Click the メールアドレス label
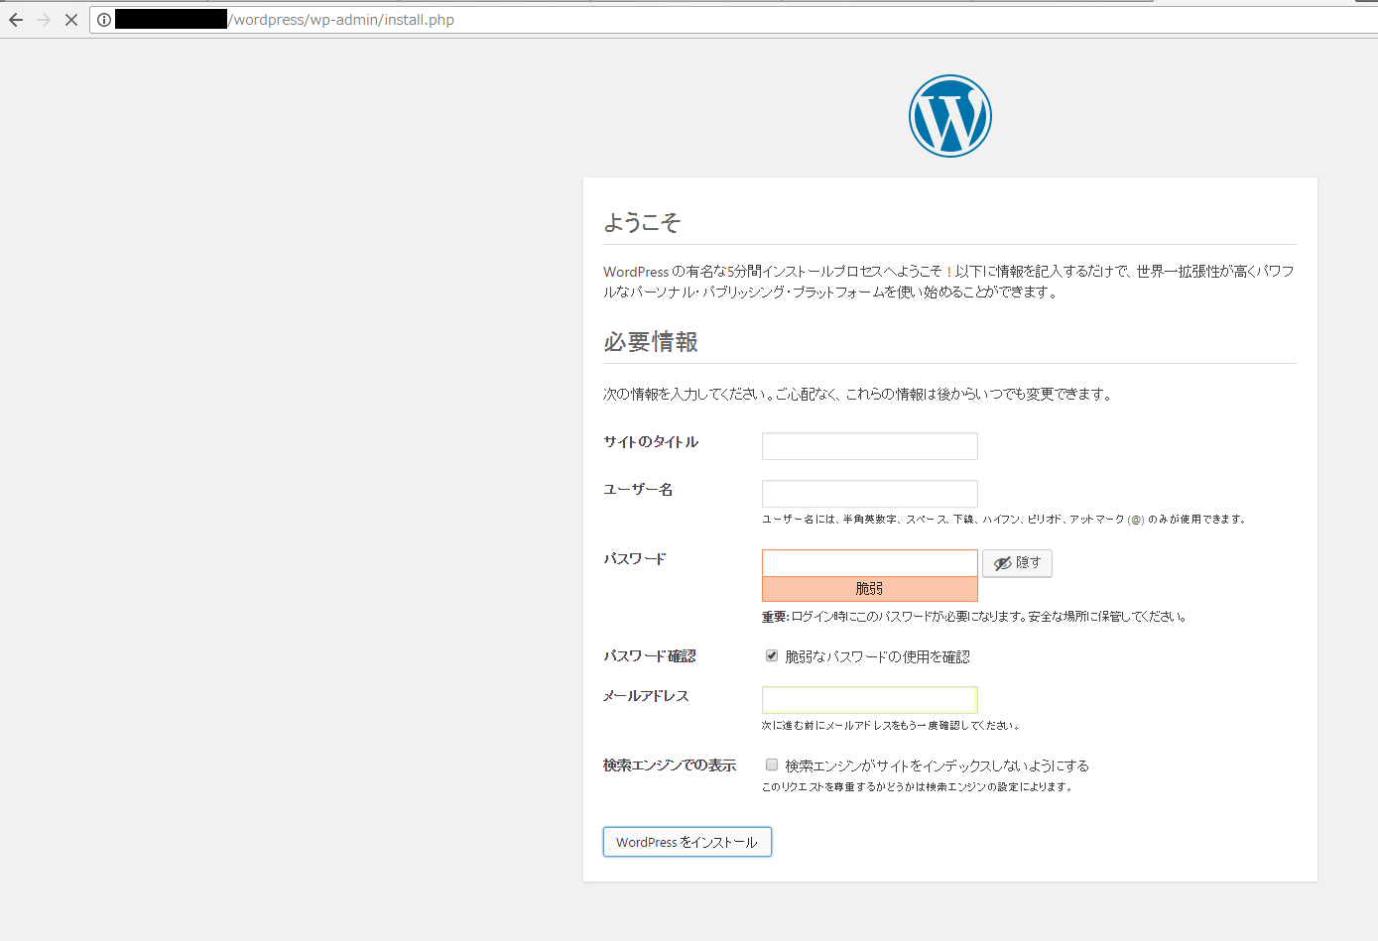Viewport: 1378px width, 941px height. 646,696
